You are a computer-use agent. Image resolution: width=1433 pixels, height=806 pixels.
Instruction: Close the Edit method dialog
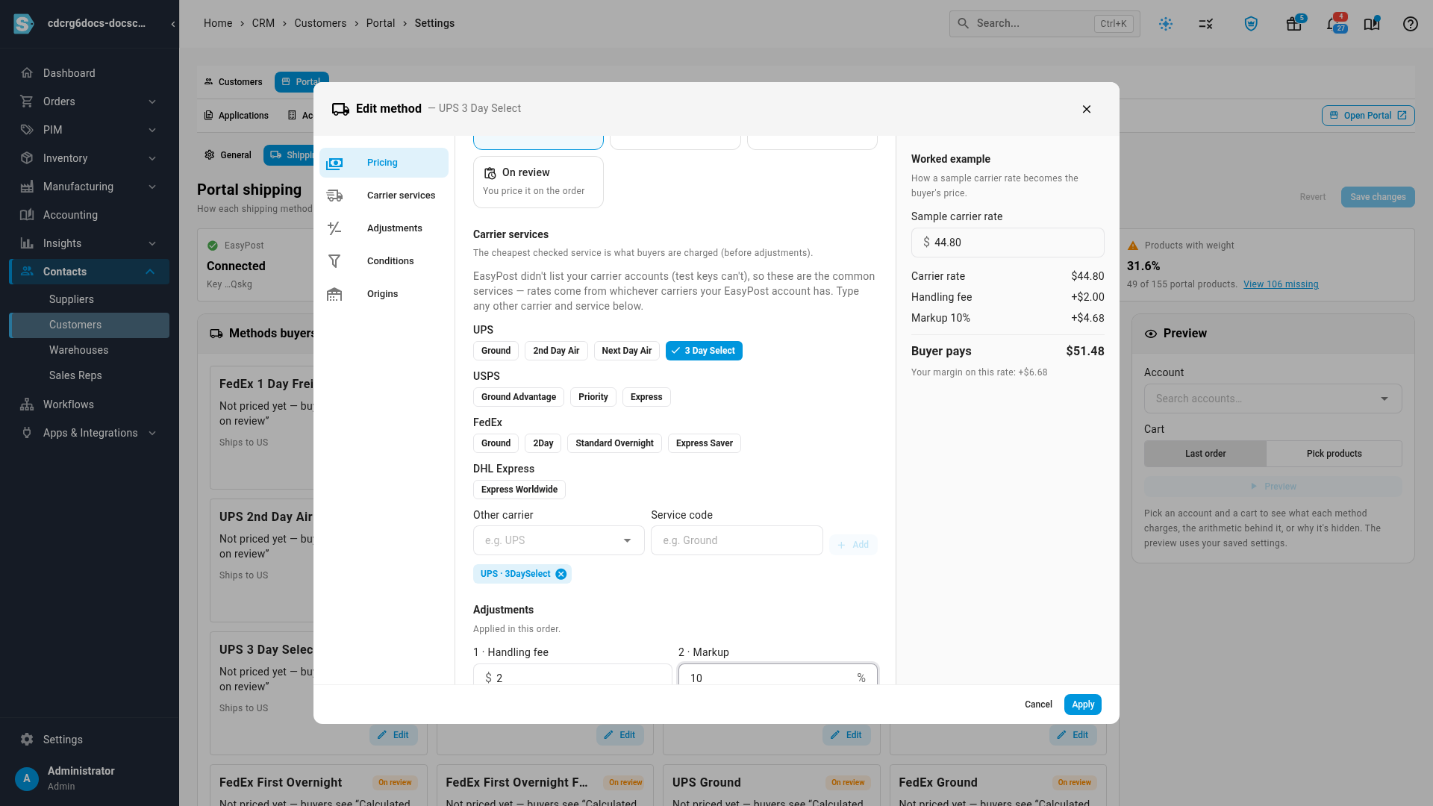(1087, 109)
